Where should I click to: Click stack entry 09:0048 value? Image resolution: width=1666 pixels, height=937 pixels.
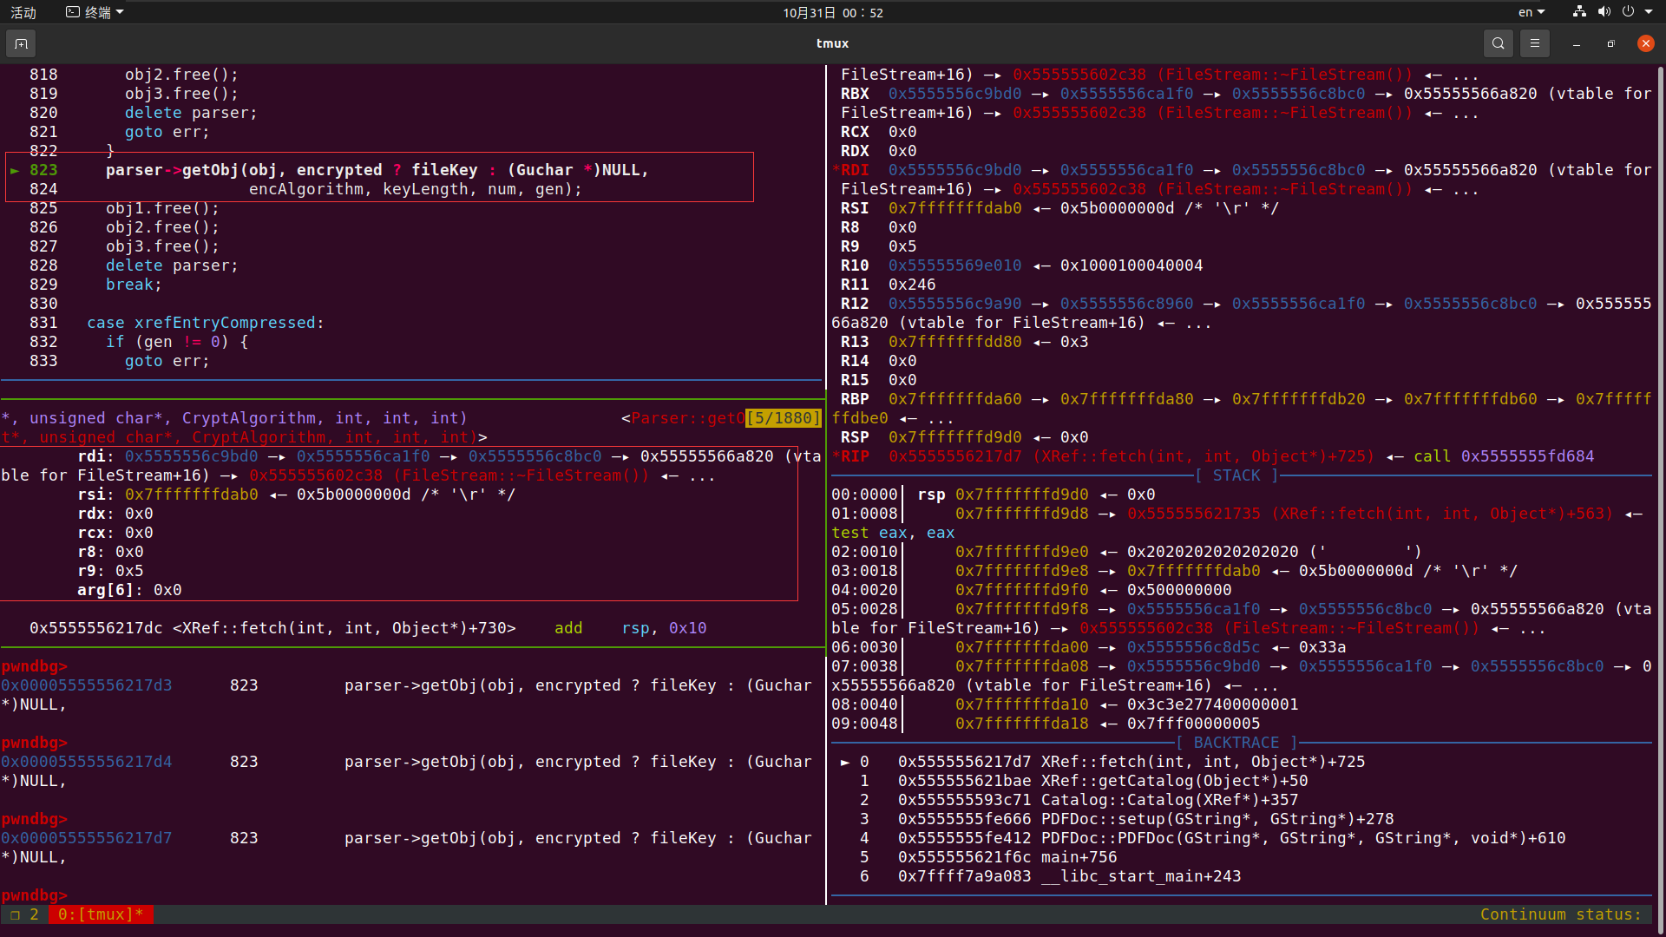(x=1193, y=724)
